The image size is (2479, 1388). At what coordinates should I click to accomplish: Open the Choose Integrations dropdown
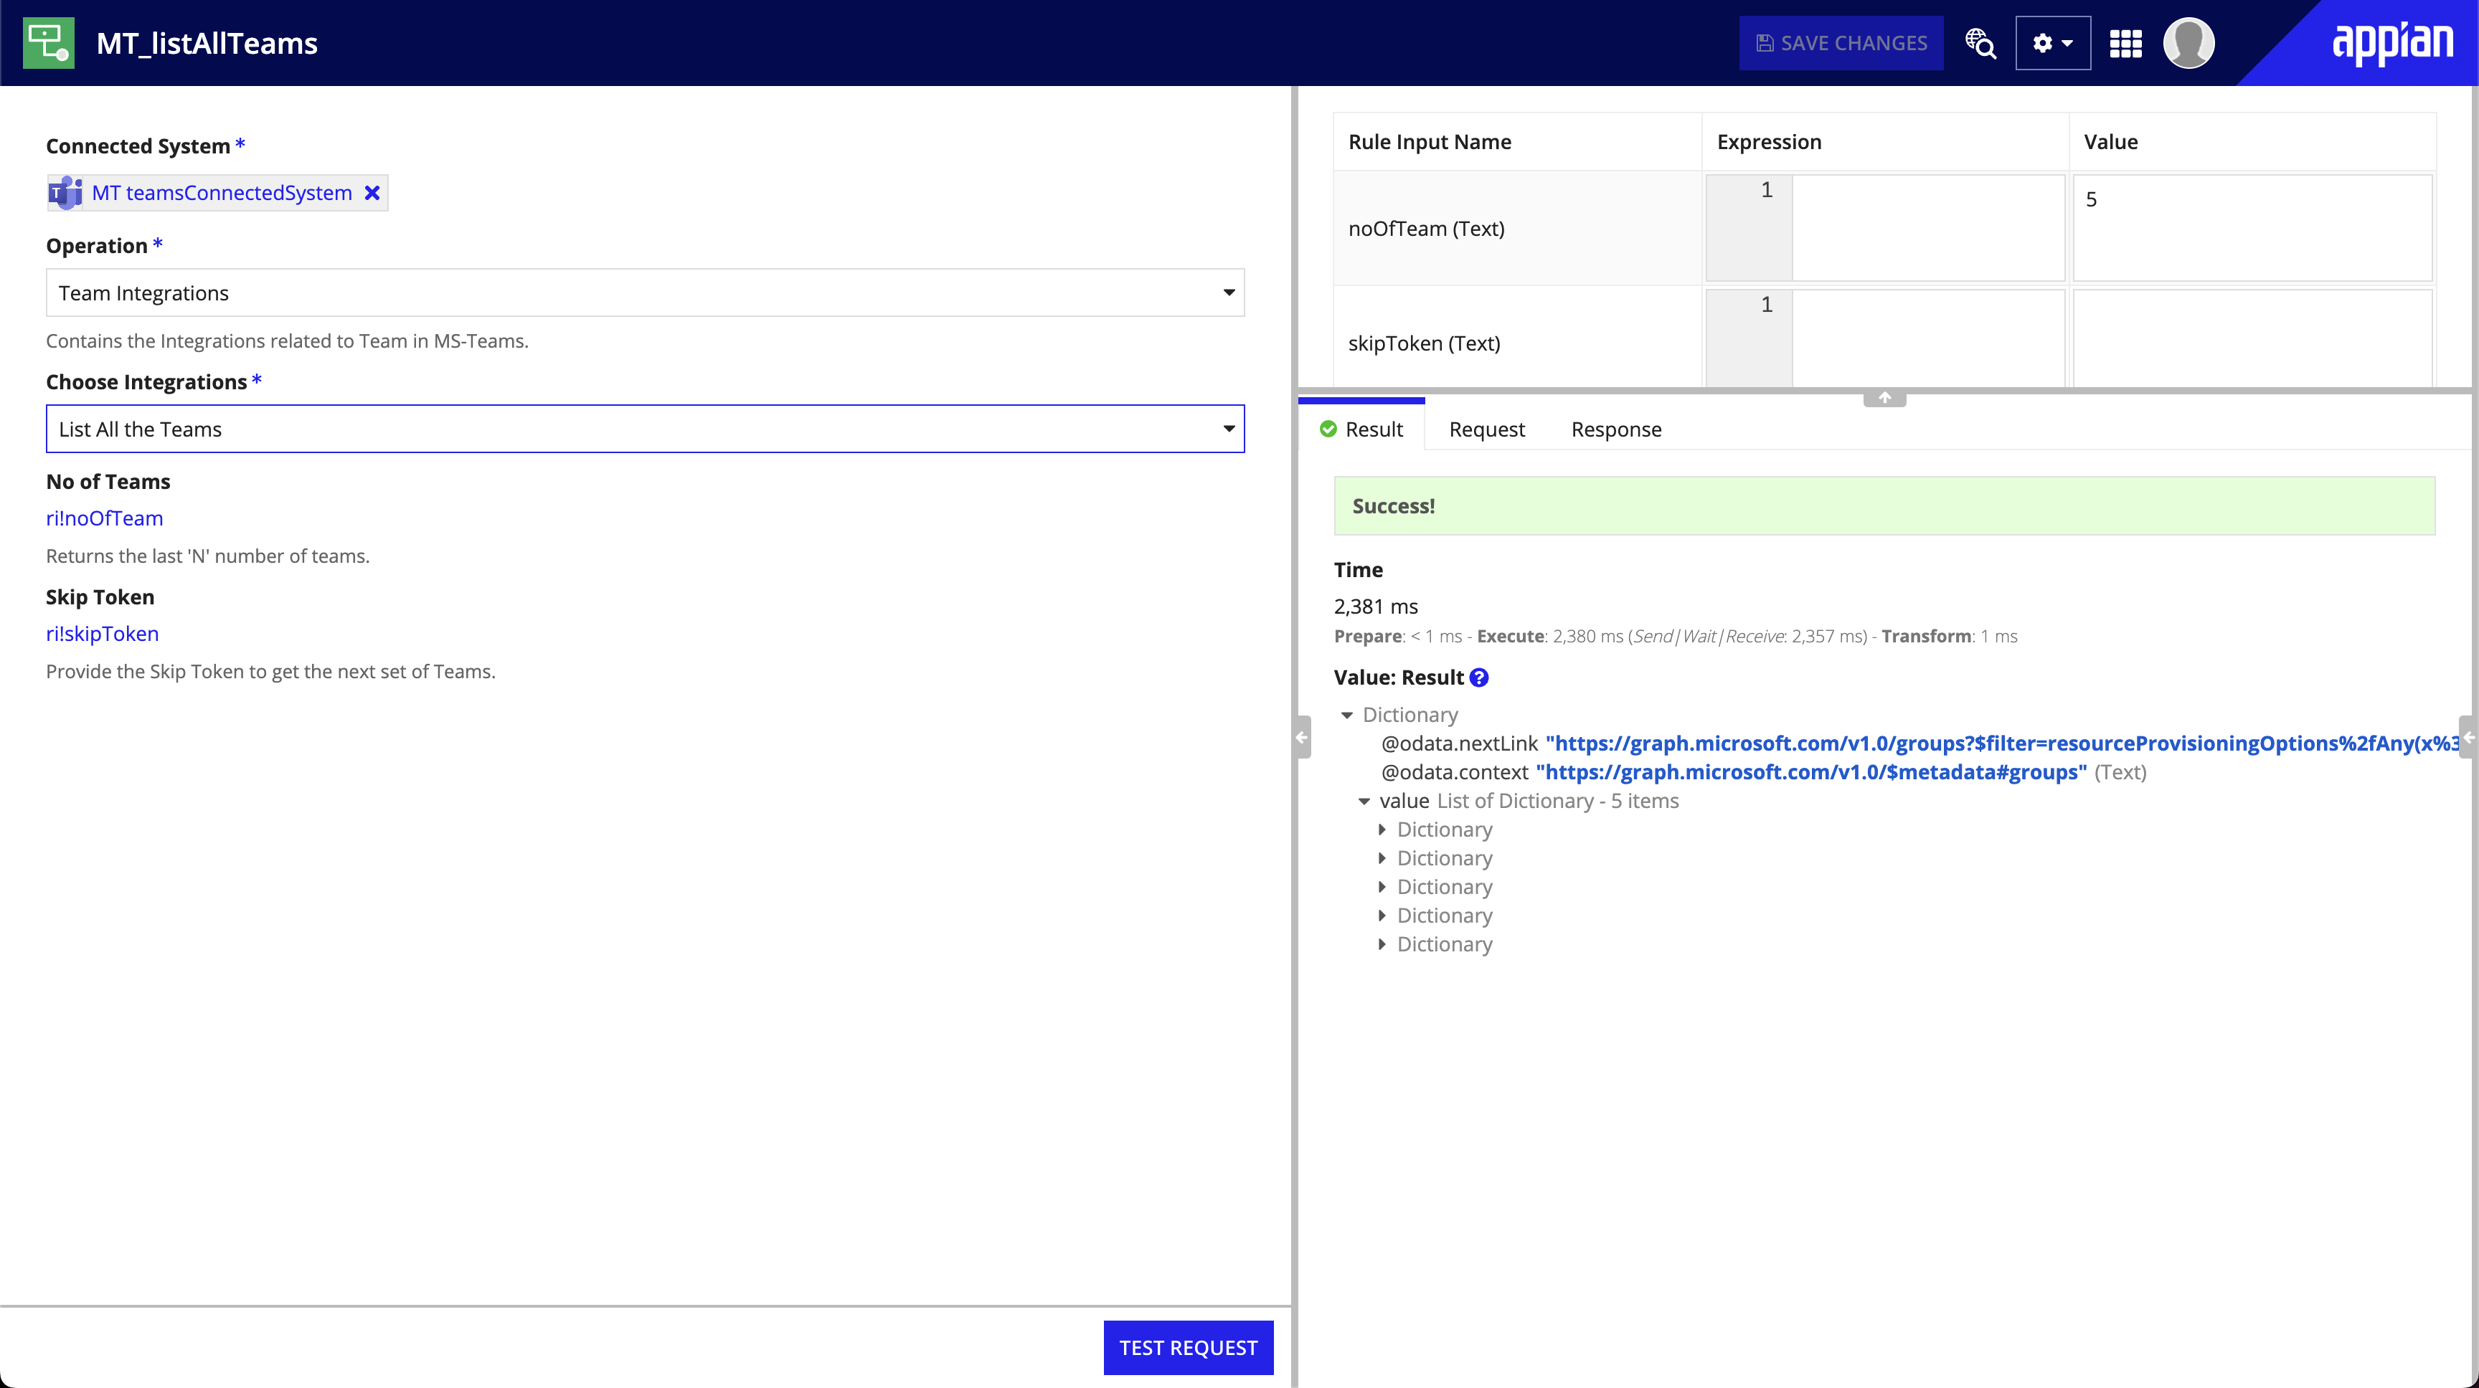pyautogui.click(x=645, y=429)
